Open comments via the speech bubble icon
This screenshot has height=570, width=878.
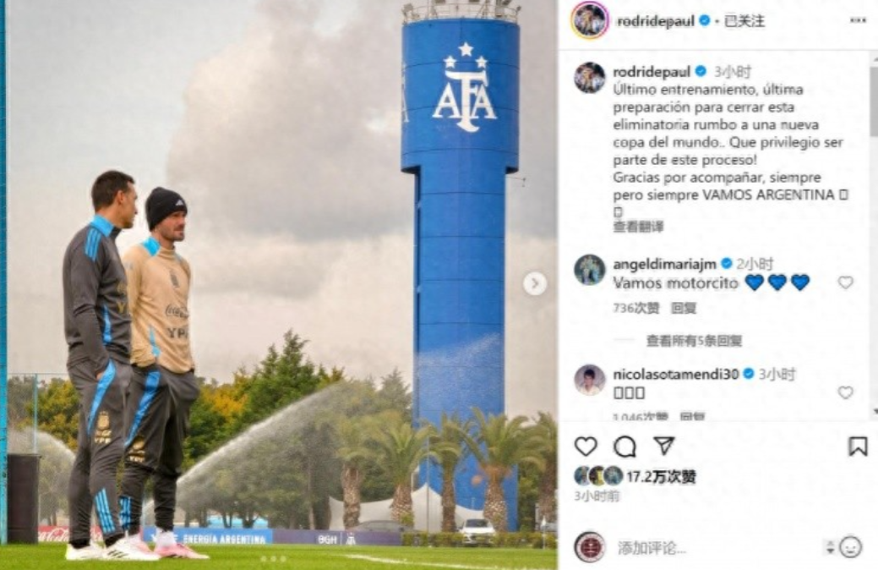coord(624,447)
